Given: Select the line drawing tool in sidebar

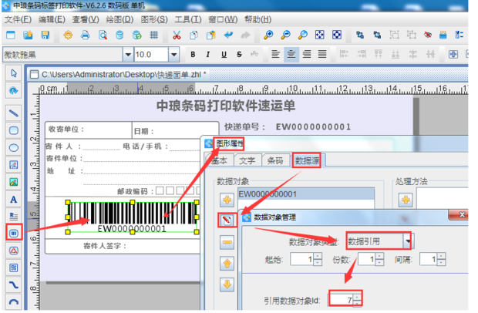Looking at the screenshot, I should 13,113.
